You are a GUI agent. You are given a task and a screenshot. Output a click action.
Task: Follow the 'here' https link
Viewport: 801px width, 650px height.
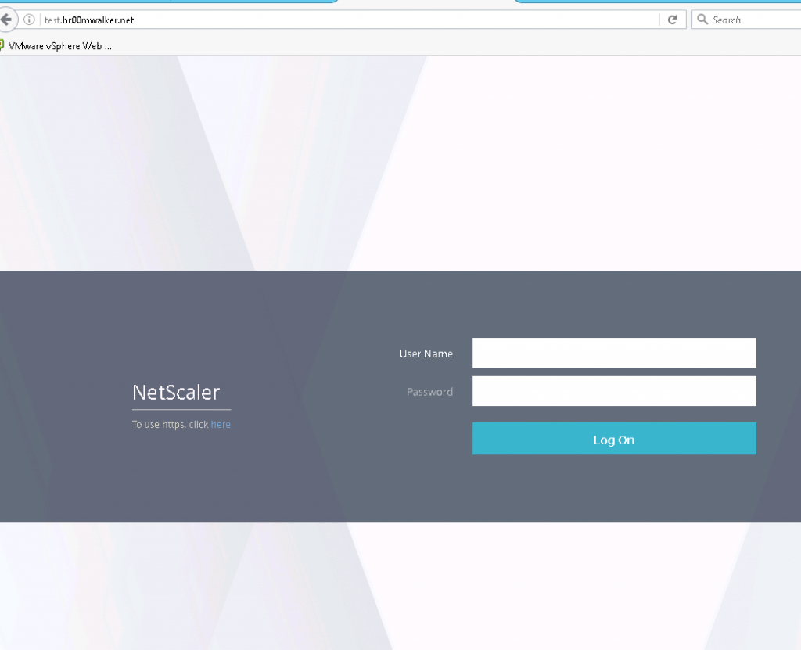(221, 424)
